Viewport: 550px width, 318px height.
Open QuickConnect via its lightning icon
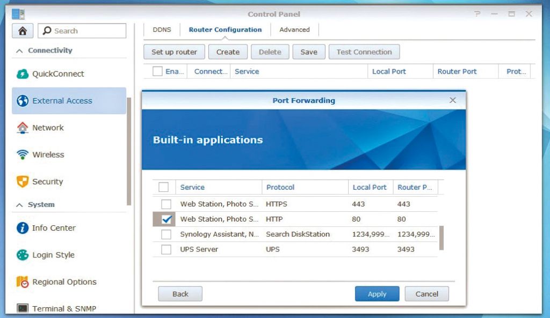pyautogui.click(x=23, y=74)
